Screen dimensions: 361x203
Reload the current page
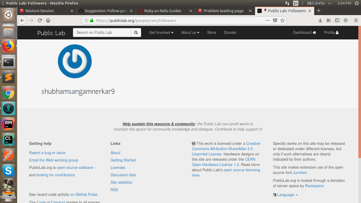click(x=40, y=20)
